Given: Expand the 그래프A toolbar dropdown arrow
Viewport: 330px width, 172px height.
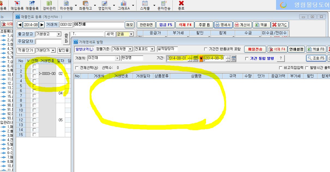Looking at the screenshot, I should tap(133, 5).
